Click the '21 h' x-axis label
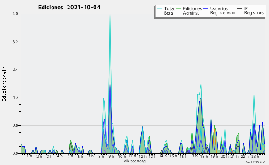The width and height of the screenshot is (269, 165). (234, 156)
